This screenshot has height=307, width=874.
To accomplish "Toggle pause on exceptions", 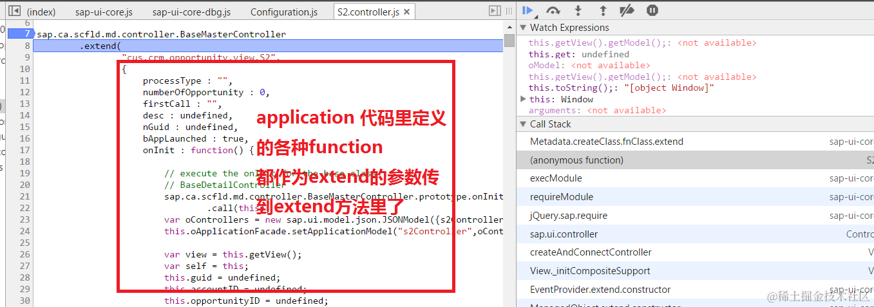I will pos(652,10).
